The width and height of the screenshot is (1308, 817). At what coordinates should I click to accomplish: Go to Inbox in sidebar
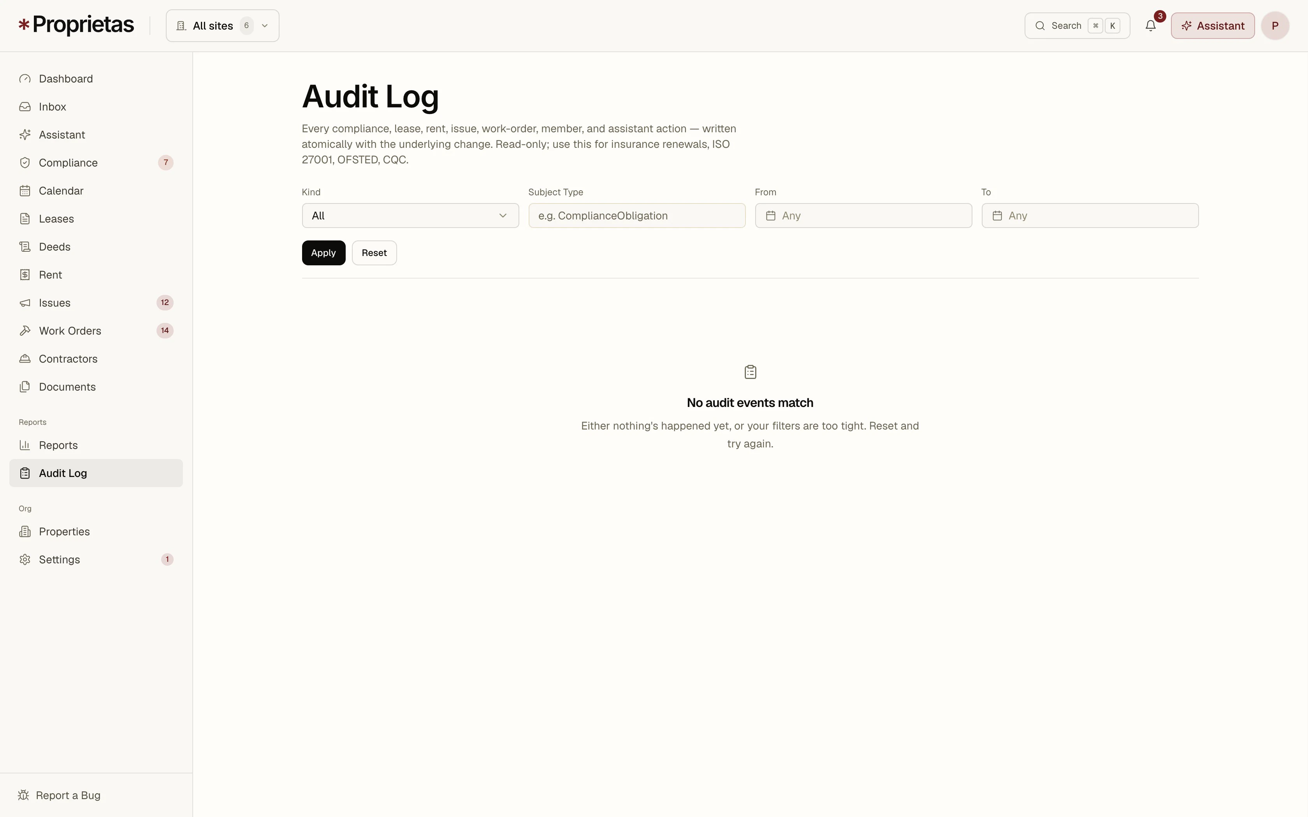[x=96, y=107]
